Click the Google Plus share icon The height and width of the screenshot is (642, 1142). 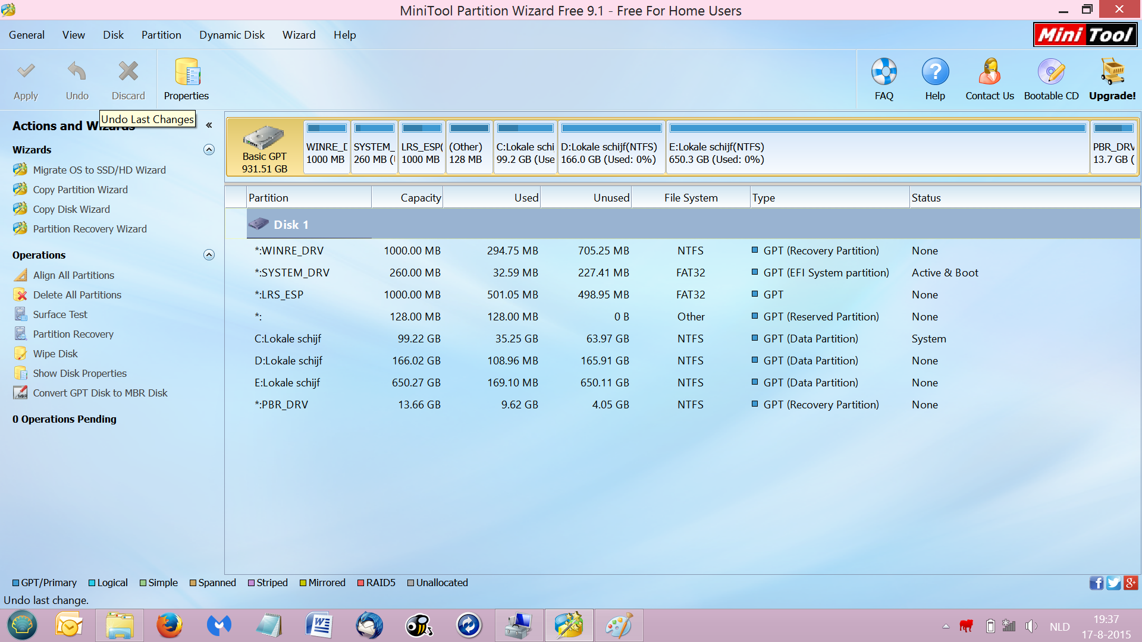[1131, 583]
